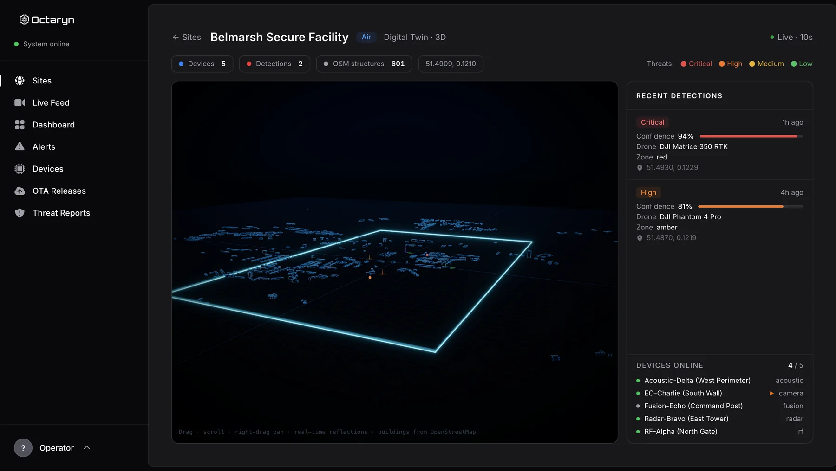Select Acoustic-Delta (West Perimeter) device row
836x471 pixels.
click(x=719, y=381)
